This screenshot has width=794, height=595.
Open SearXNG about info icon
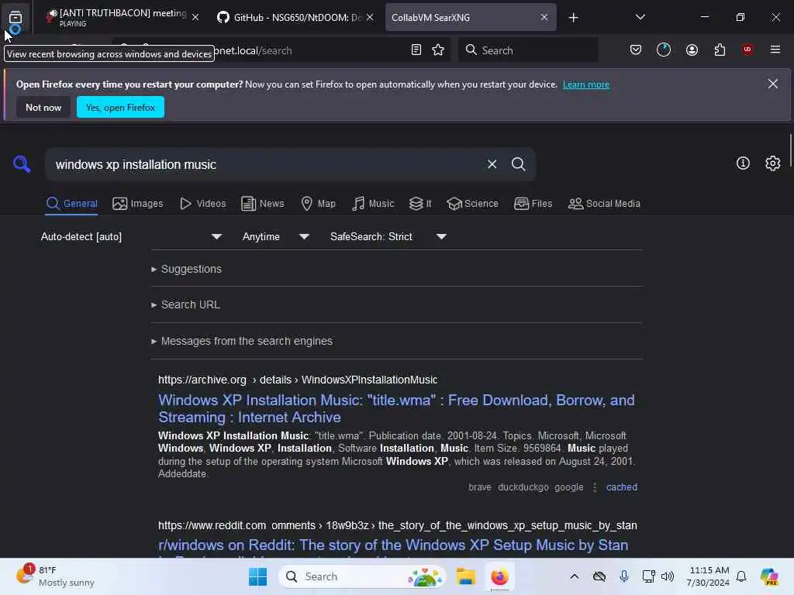[x=743, y=163]
